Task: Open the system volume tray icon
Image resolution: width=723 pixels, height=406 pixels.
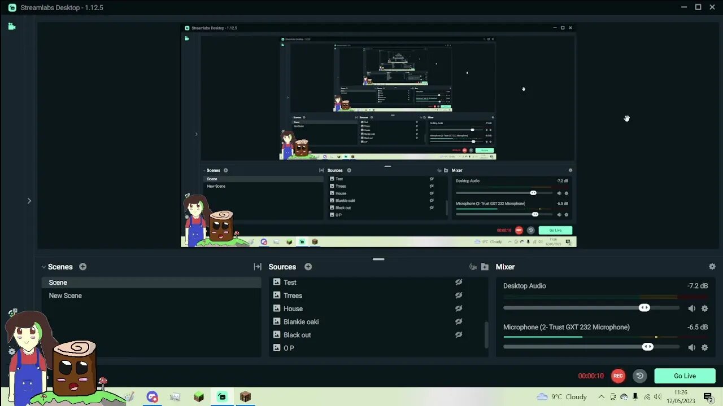Action: point(657,397)
